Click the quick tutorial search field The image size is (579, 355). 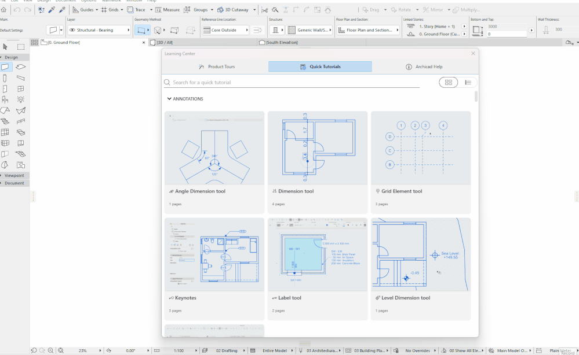pos(292,83)
